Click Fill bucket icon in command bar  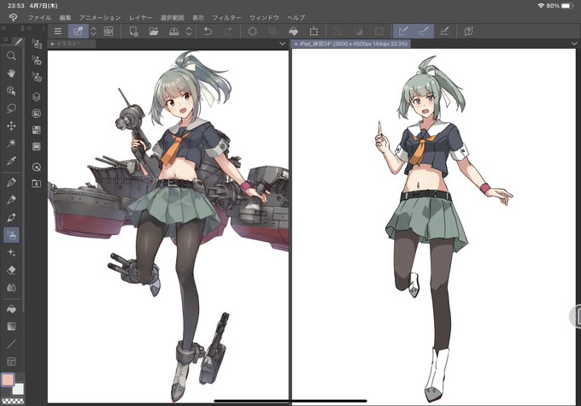[293, 31]
